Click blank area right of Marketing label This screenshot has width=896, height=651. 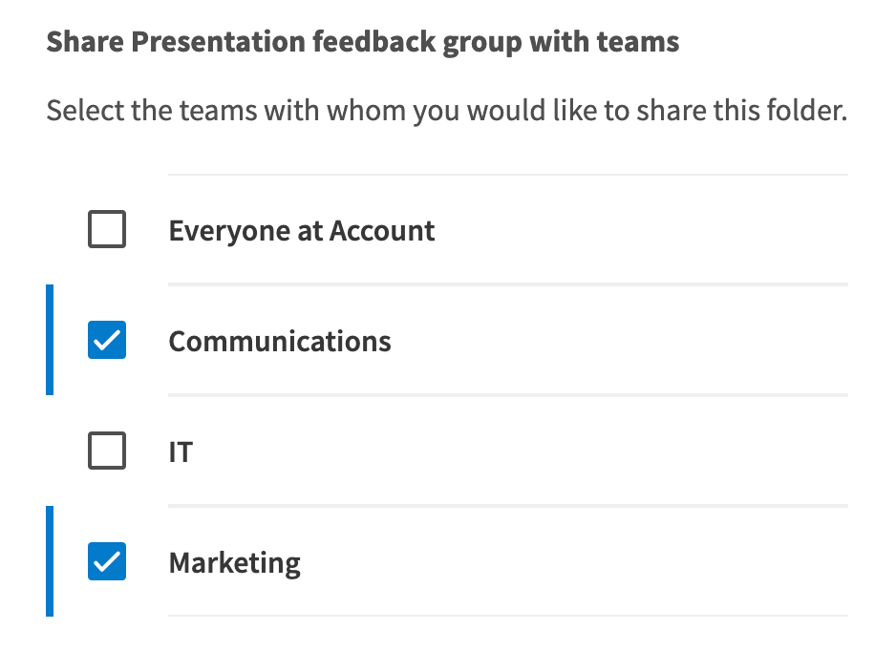pyautogui.click(x=573, y=562)
